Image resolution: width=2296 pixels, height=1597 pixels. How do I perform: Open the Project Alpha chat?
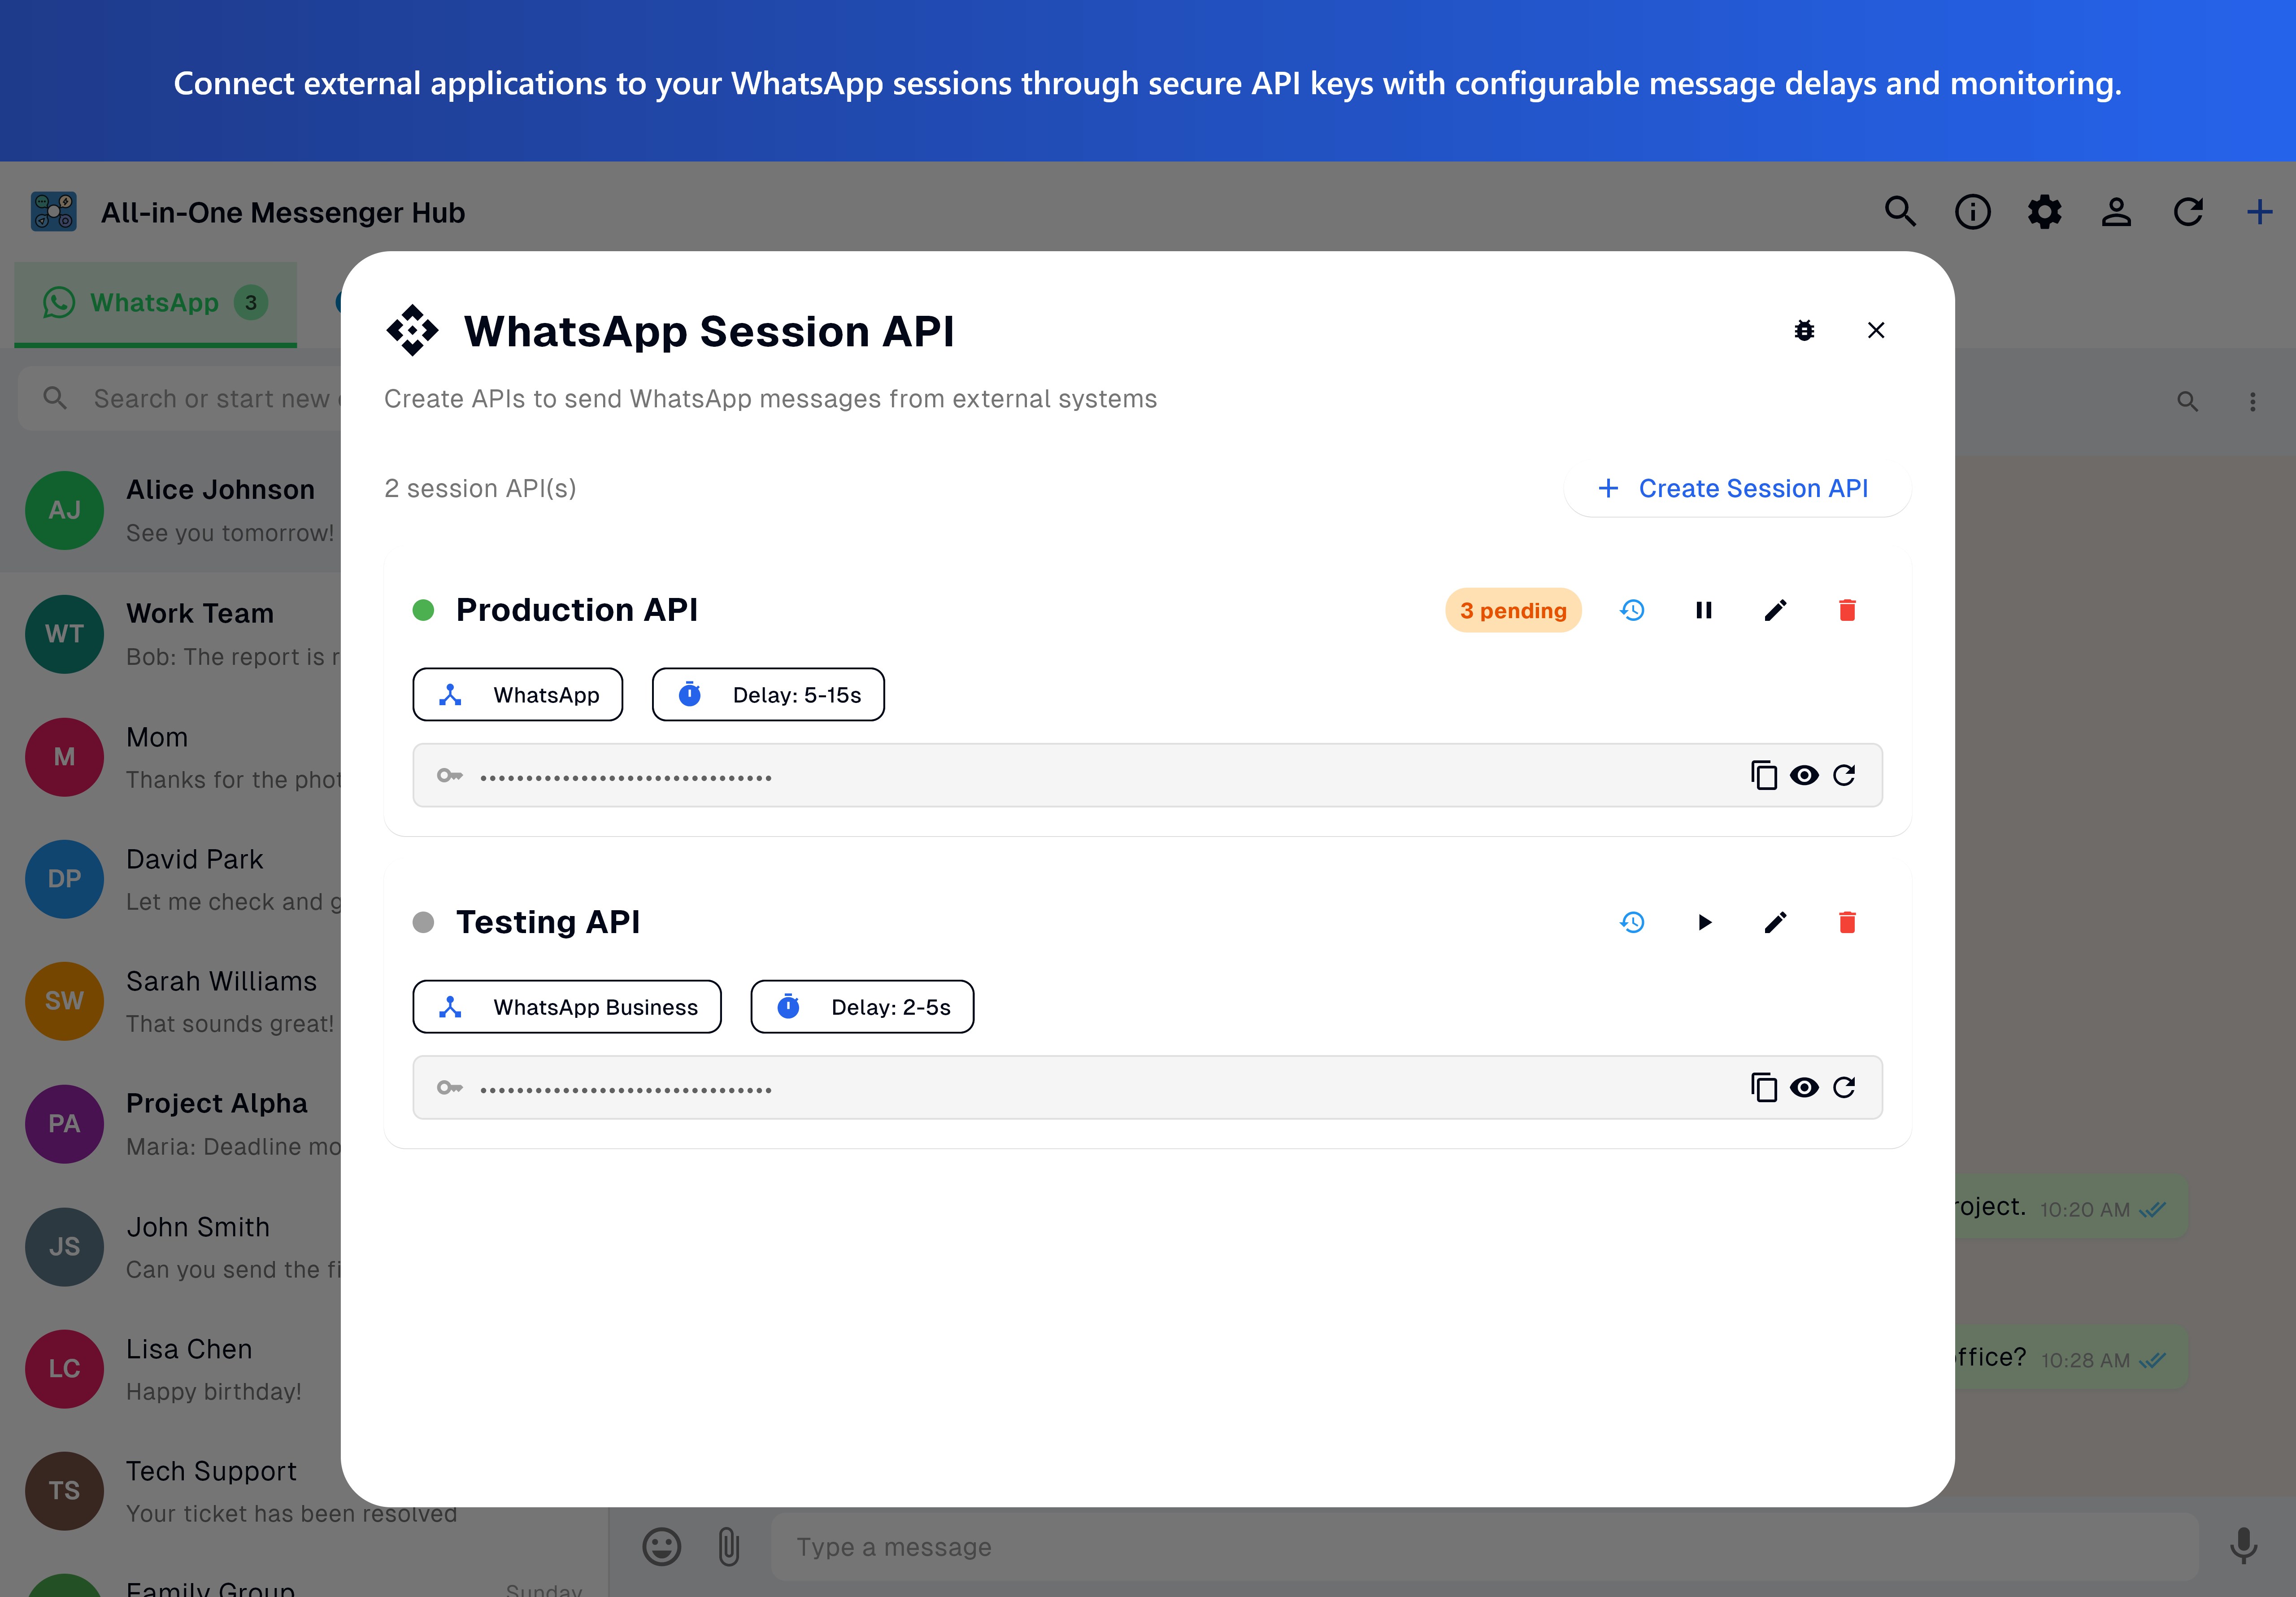tap(171, 1124)
